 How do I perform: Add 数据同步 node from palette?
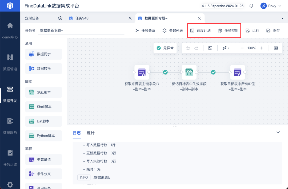pos(43,54)
